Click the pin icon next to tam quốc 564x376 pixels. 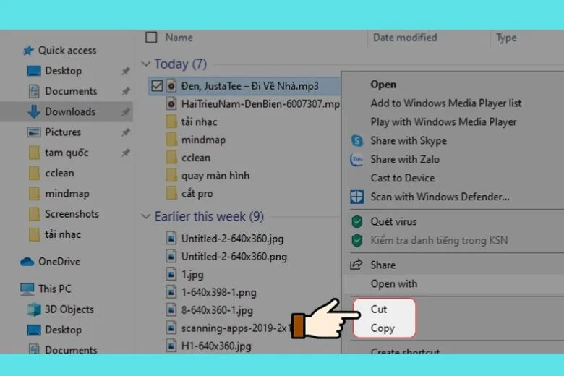pos(126,153)
